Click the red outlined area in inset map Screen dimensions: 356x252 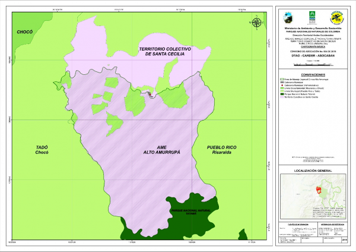319,189
